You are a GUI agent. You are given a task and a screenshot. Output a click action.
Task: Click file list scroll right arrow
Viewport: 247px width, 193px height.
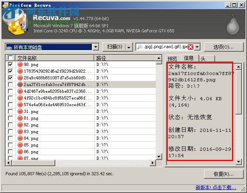152,163
